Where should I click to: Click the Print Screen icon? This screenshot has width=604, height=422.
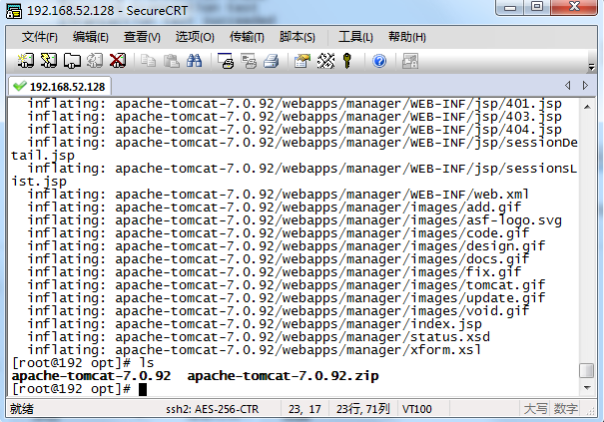pos(226,61)
